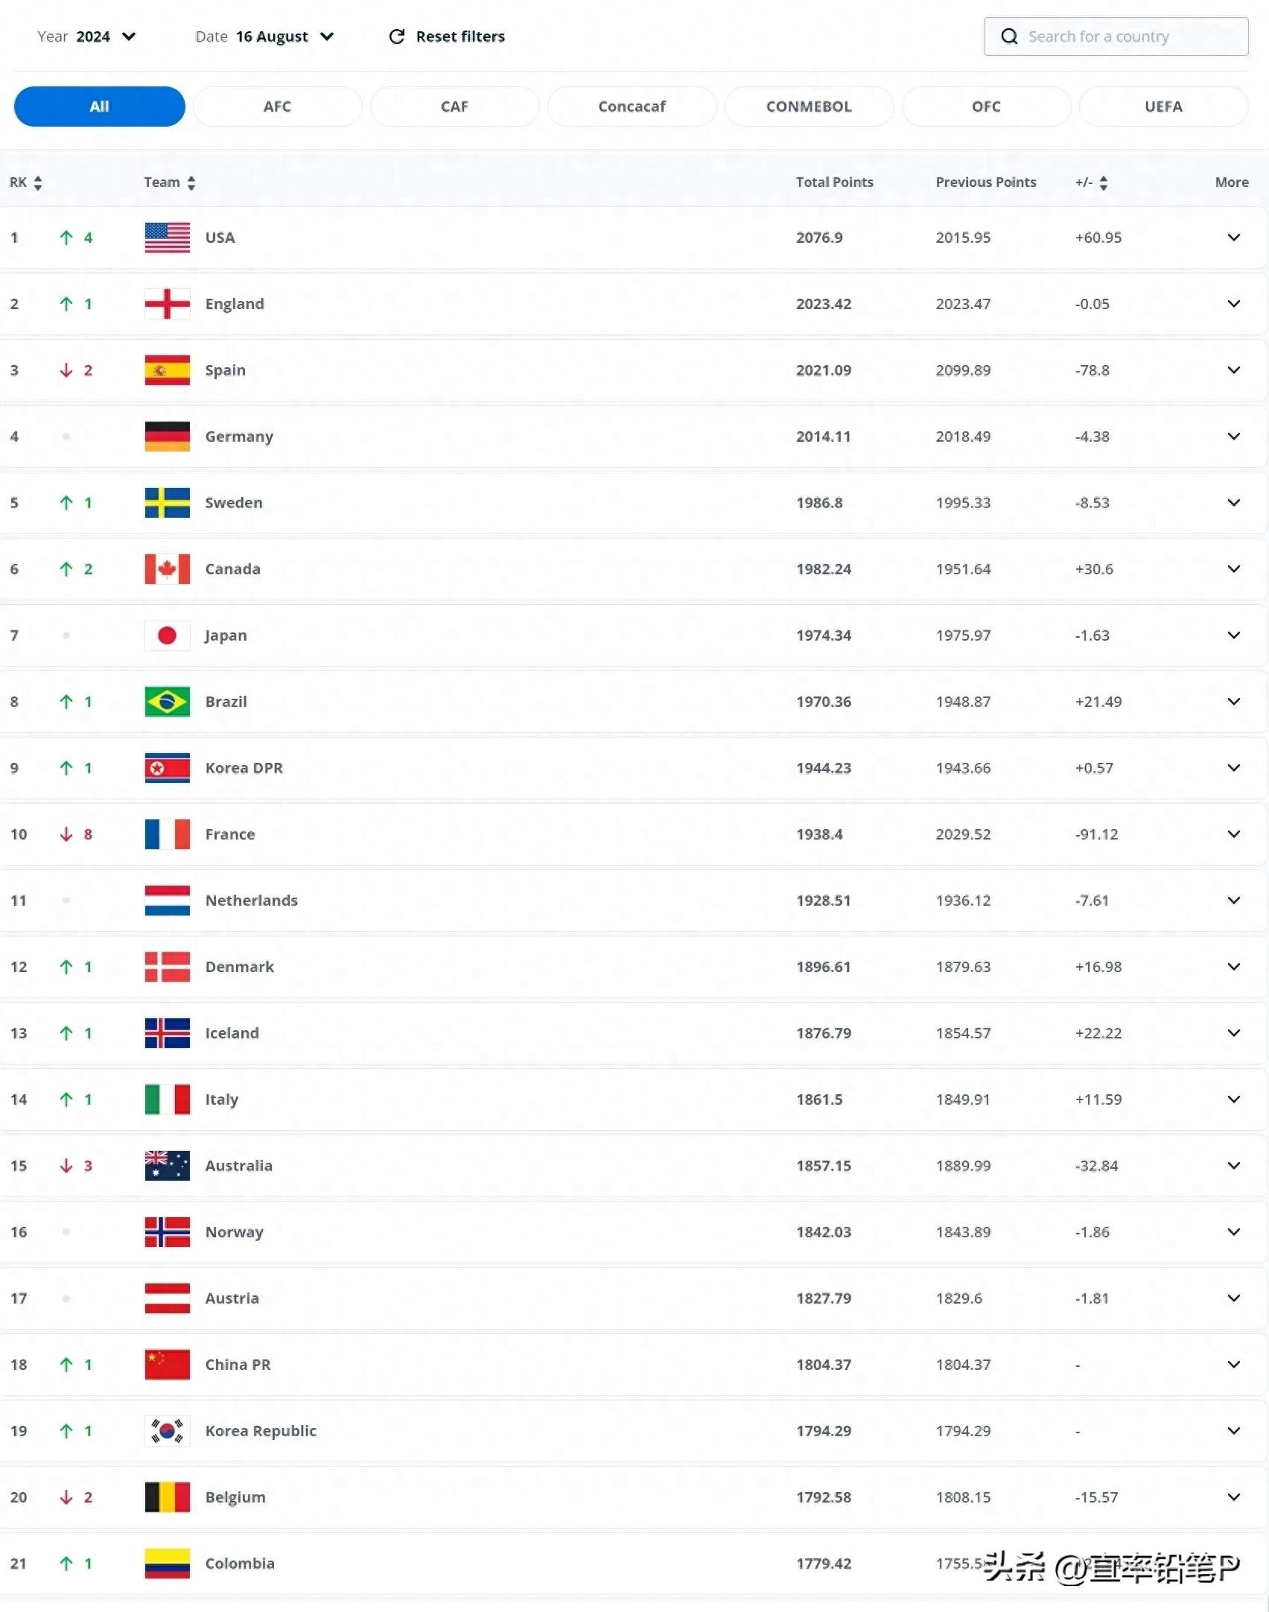
Task: Sort by +/- column arrows
Action: [x=1104, y=183]
